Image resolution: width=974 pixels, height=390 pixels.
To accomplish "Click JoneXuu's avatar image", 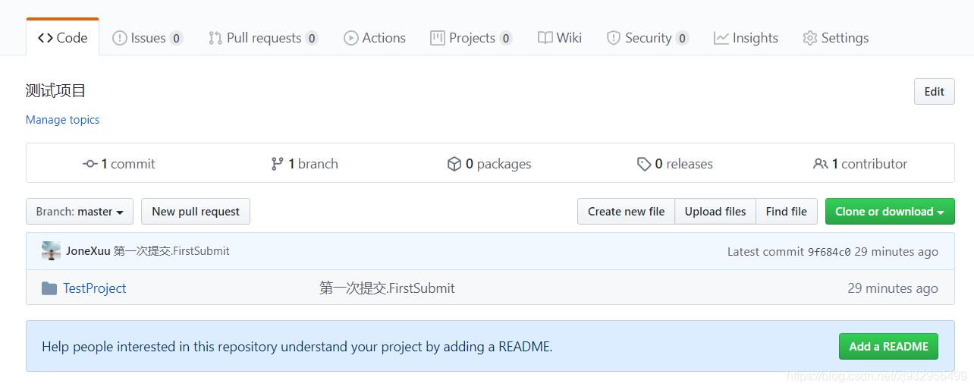I will pos(51,251).
